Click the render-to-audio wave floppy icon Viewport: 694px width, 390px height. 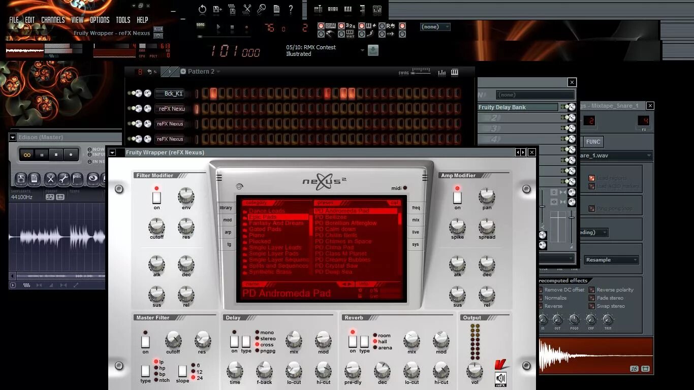coord(232,9)
